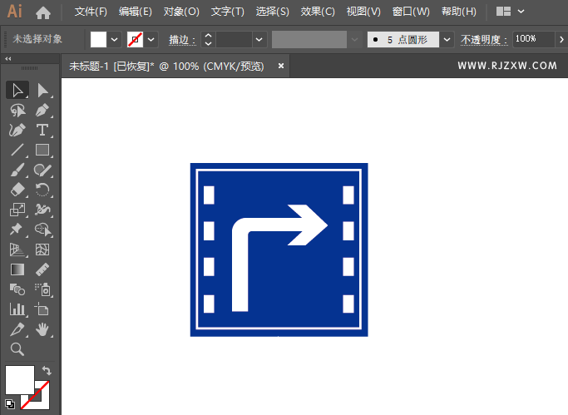568x415 pixels.
Task: Select the Direct Selection tool
Action: pos(42,90)
